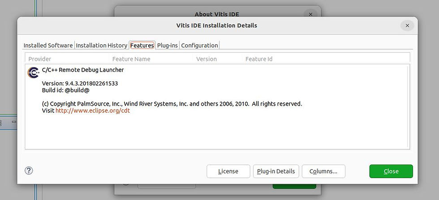Open the eclipse.org/cdt link
Viewport: 439px width, 200px height.
[93, 111]
